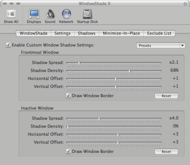190x165 pixels.
Task: Reset the Inactive Window shadow settings
Action: point(166,152)
